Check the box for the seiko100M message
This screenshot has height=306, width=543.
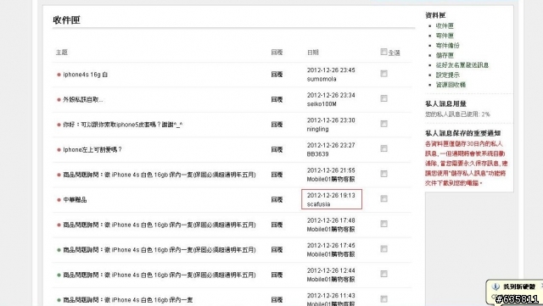coord(383,98)
